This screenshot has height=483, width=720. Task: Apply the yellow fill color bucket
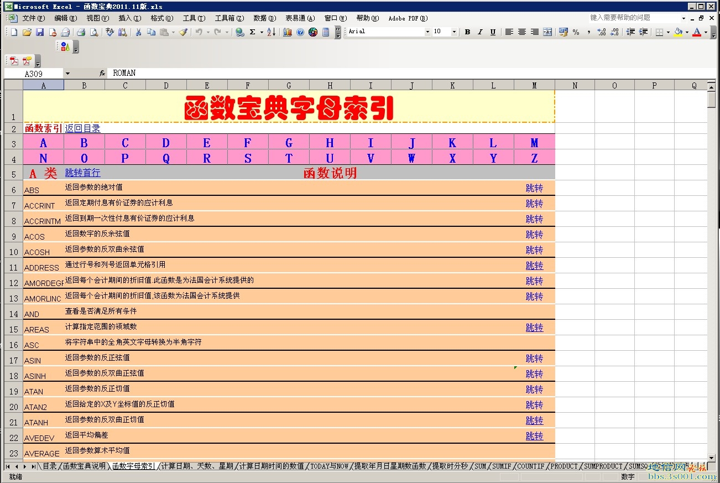[679, 32]
